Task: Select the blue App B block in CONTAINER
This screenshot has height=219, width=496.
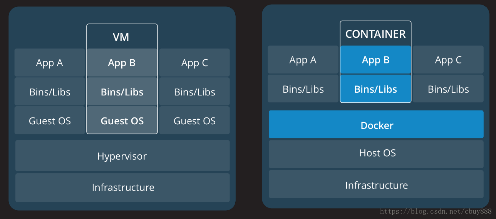Action: point(375,60)
